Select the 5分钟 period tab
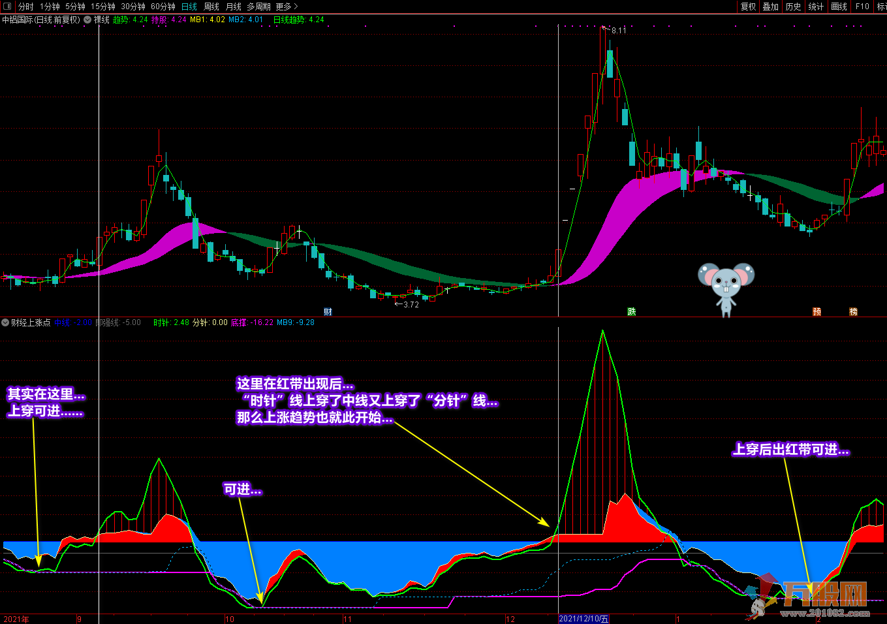The width and height of the screenshot is (887, 624). pyautogui.click(x=75, y=7)
